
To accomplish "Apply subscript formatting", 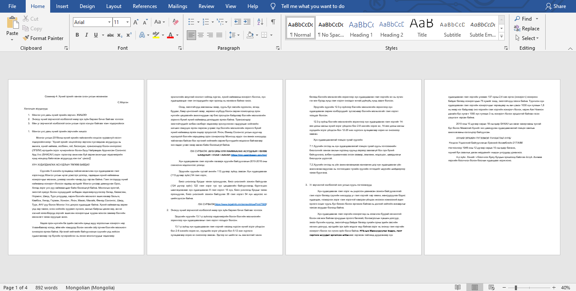I will coord(119,35).
